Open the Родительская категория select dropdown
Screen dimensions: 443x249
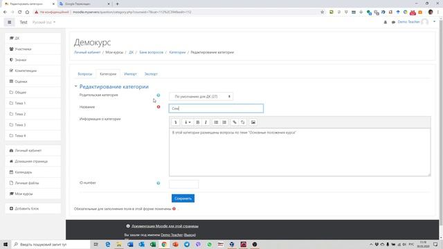click(201, 97)
